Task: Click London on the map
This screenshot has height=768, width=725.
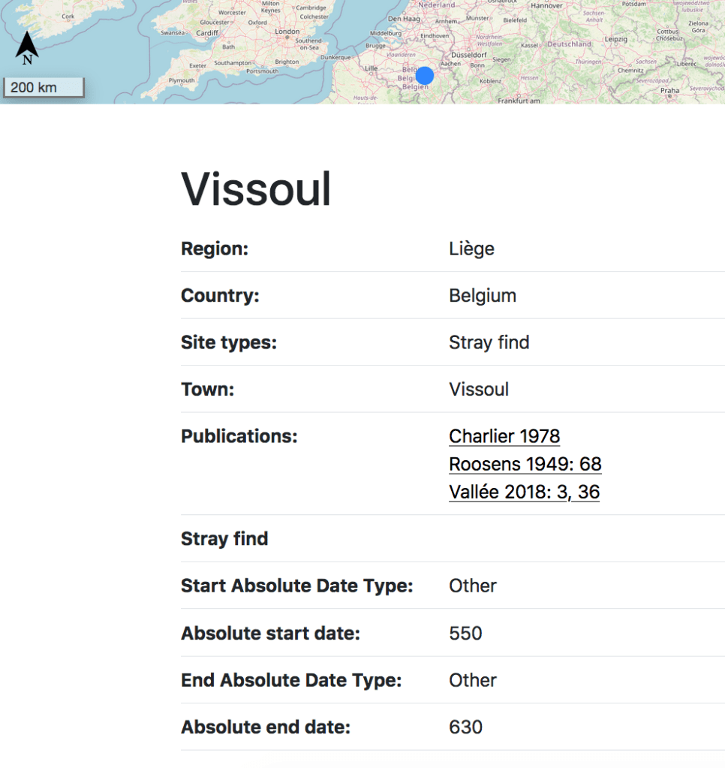Action: pos(287,32)
